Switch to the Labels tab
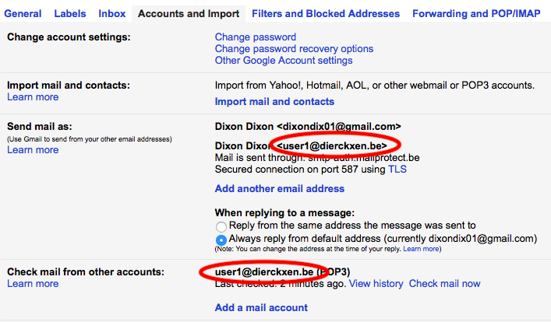 coord(70,14)
